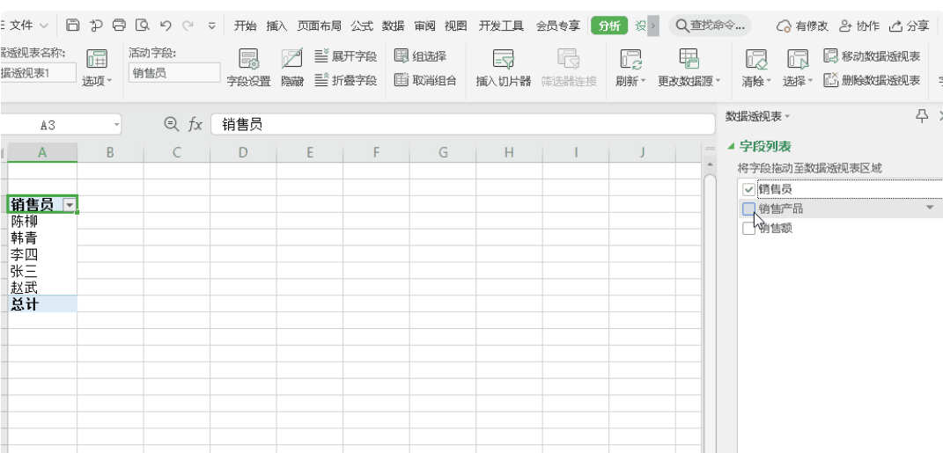The image size is (943, 453).
Task: Click 筛选器连接 filter connections
Action: pos(569,68)
